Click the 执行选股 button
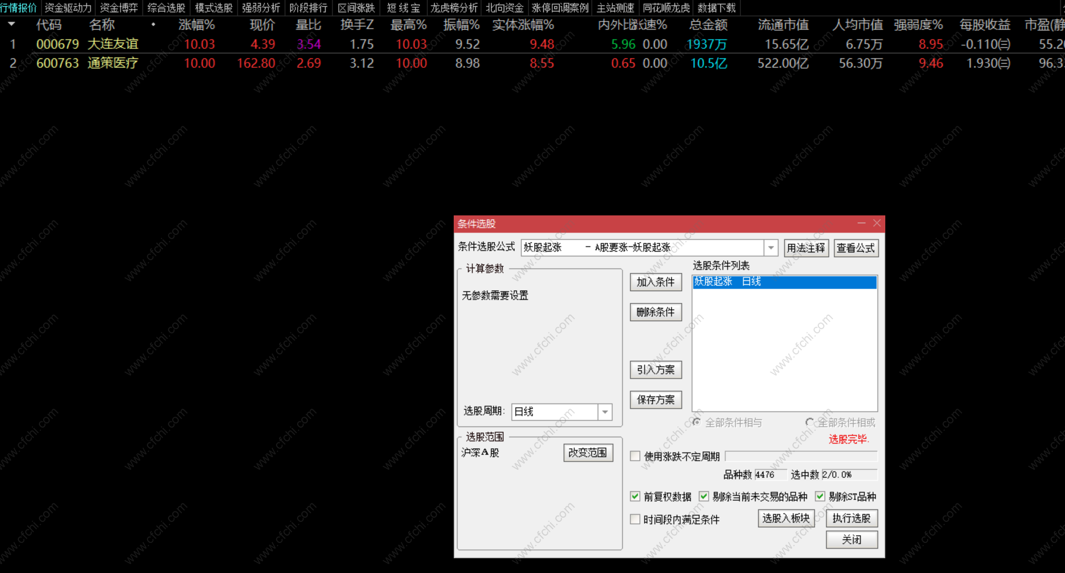 (851, 518)
